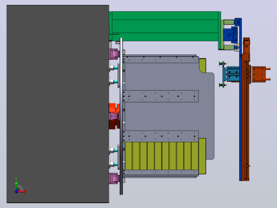This screenshot has height=208, width=277.
Task: Select the thin dark vertical mounting plate
Action: pos(121,116)
